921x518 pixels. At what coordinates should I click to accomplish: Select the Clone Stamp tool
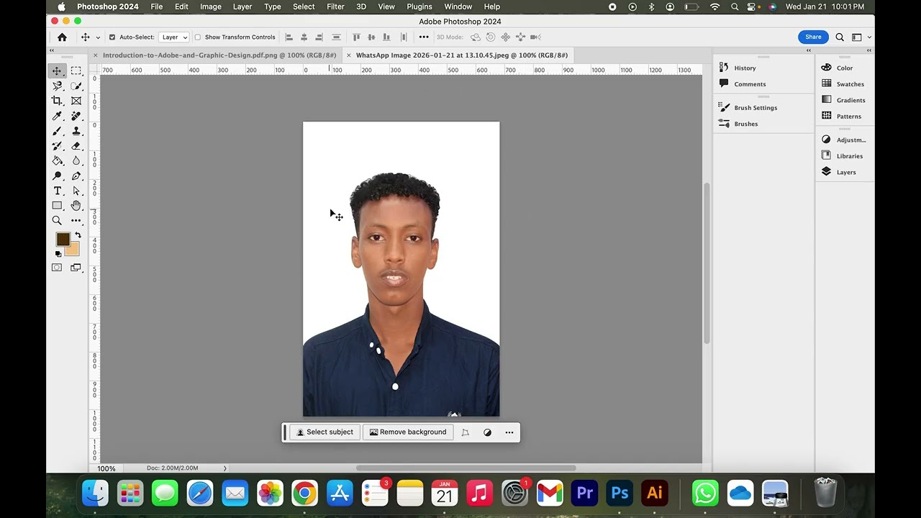point(76,131)
